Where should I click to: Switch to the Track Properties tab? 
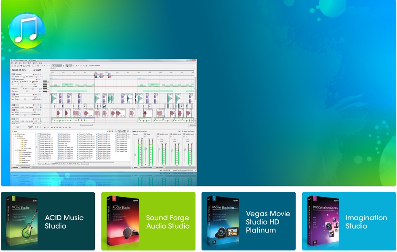pos(25,167)
